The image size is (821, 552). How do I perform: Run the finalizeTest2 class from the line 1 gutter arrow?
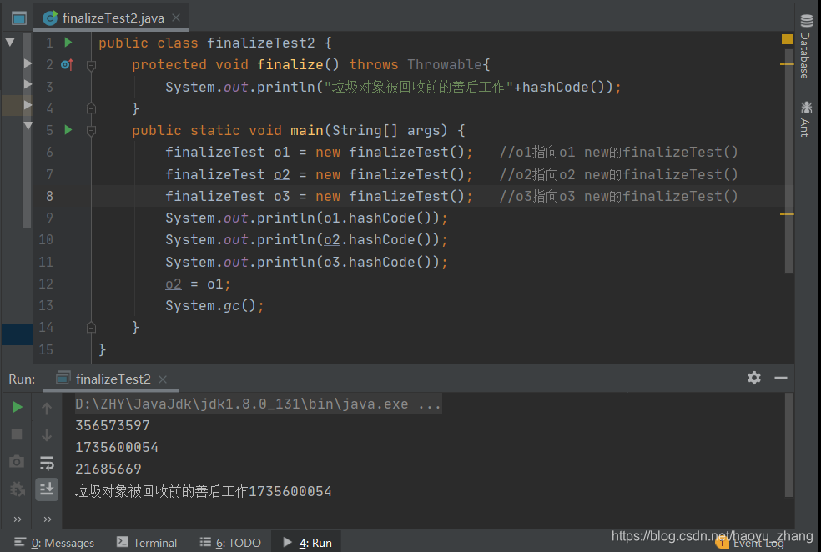(x=68, y=42)
